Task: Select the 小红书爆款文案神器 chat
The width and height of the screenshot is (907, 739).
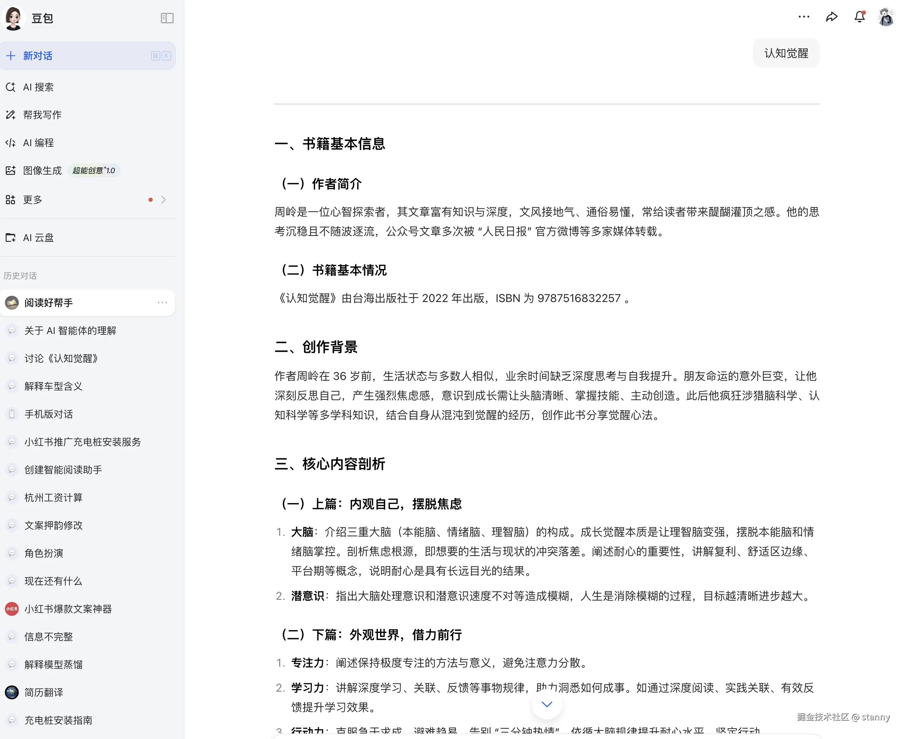Action: coord(68,609)
